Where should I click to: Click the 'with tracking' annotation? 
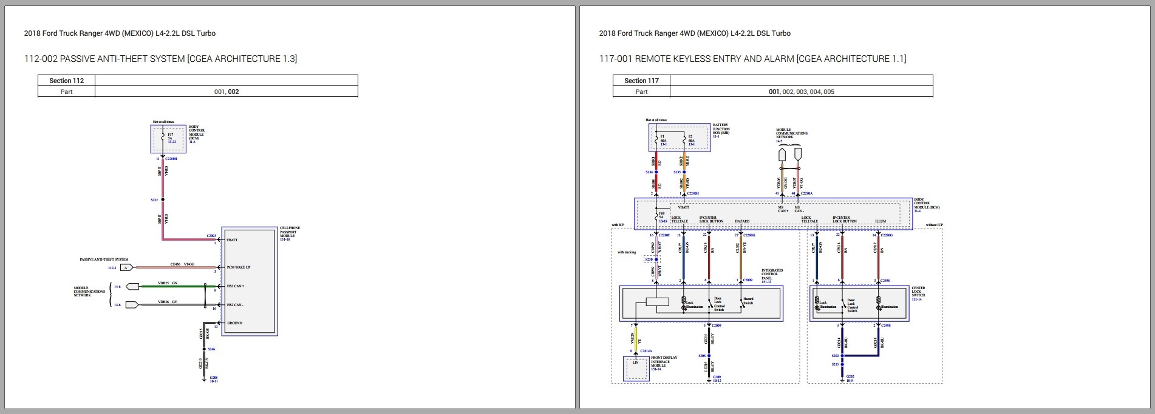pos(627,252)
